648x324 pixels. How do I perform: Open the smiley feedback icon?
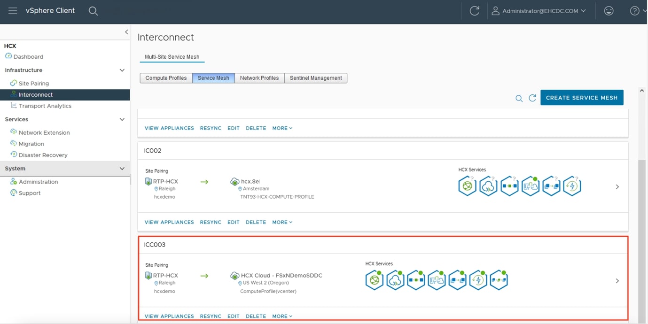pos(609,11)
